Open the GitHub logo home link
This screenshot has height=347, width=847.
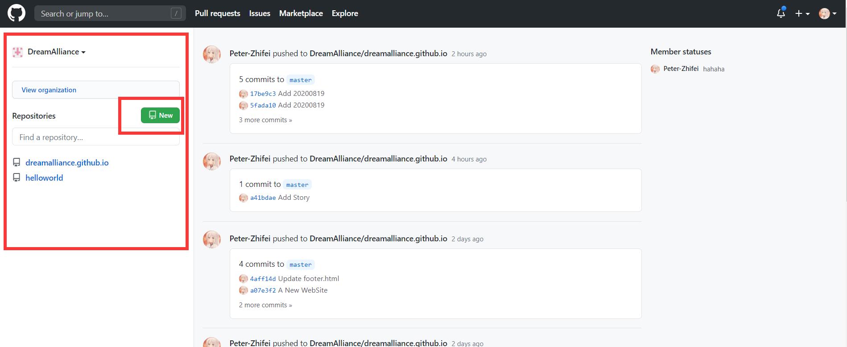point(17,13)
